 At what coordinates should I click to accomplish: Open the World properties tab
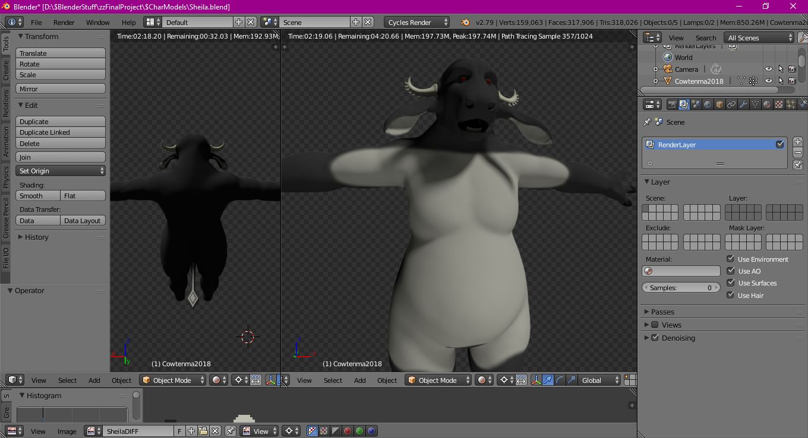[708, 104]
